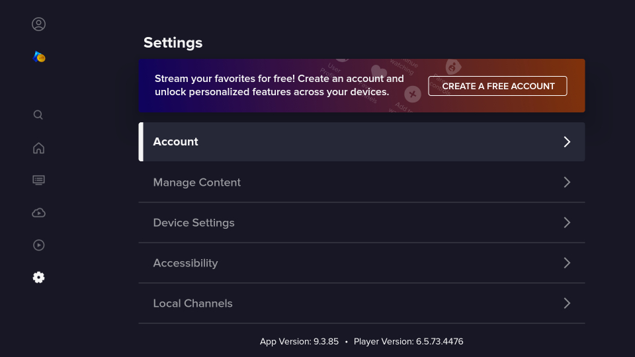
Task: Expand Account using its chevron arrow
Action: coord(566,142)
